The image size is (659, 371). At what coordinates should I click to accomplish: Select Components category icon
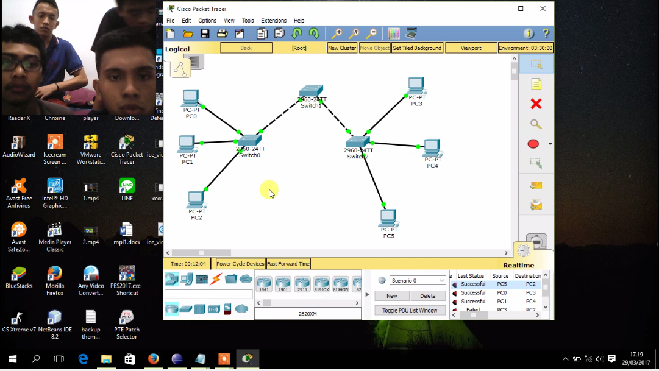pyautogui.click(x=202, y=279)
